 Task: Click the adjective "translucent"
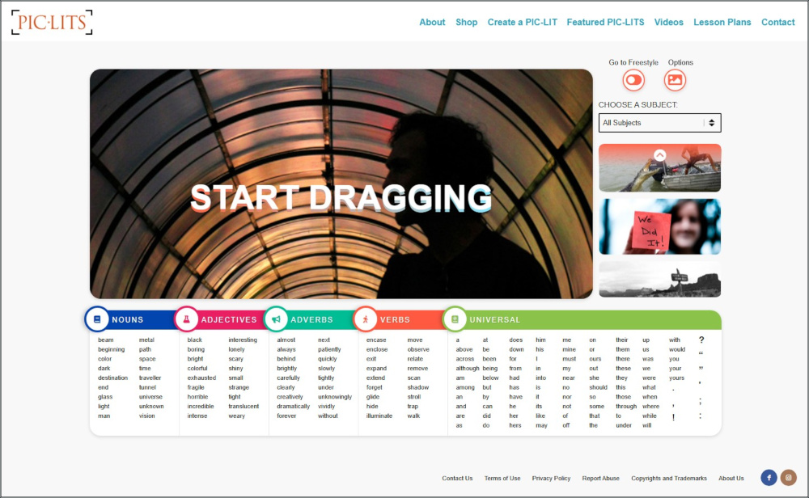click(244, 406)
